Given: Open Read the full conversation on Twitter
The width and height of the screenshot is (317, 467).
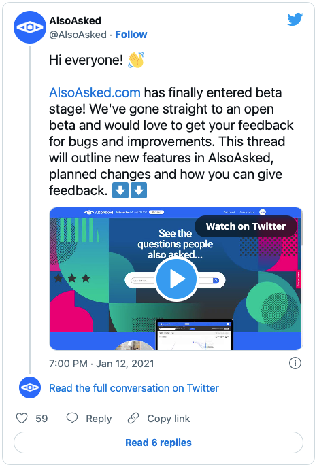Looking at the screenshot, I should coord(134,388).
